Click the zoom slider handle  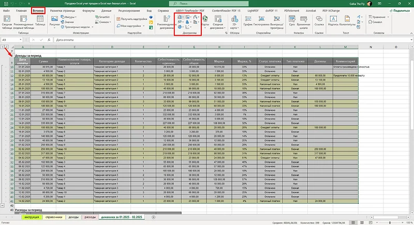(390, 222)
